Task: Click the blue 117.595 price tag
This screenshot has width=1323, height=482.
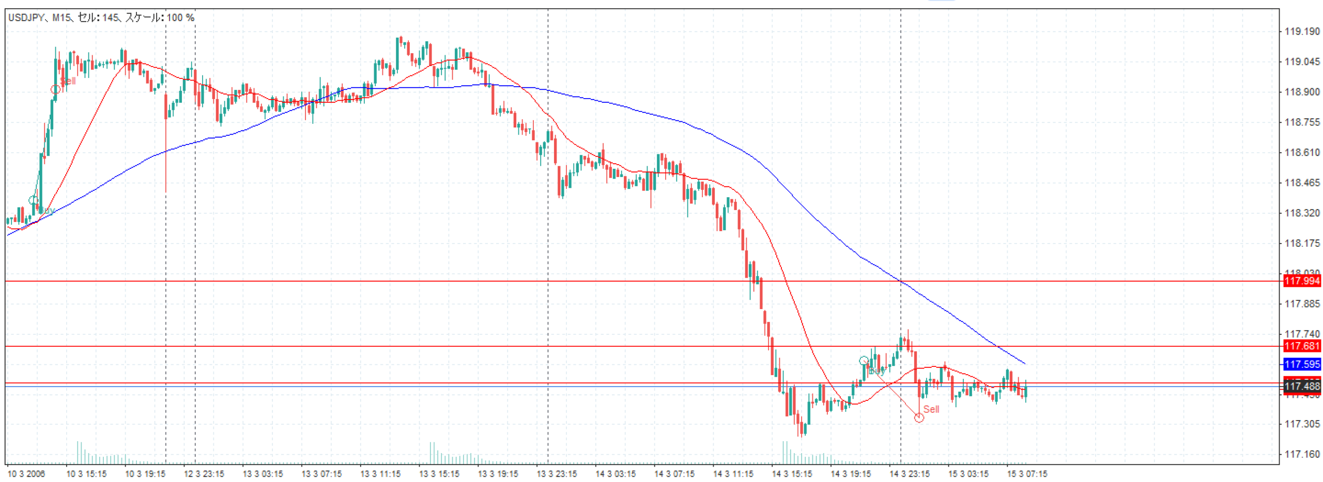Action: click(x=1302, y=364)
